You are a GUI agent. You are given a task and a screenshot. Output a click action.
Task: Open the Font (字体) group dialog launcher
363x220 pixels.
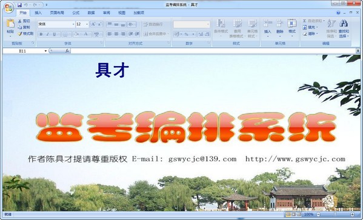pyautogui.click(x=101, y=43)
